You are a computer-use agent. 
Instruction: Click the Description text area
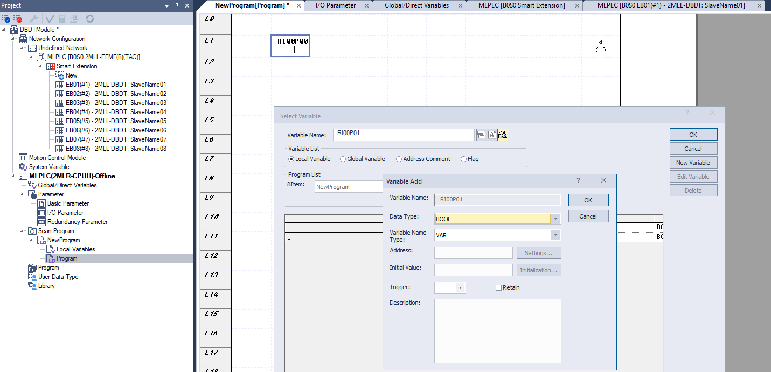[x=498, y=331]
